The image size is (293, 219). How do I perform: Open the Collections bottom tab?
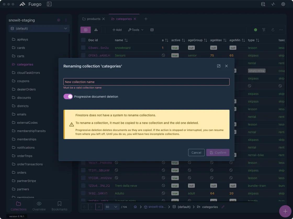tap(19, 206)
